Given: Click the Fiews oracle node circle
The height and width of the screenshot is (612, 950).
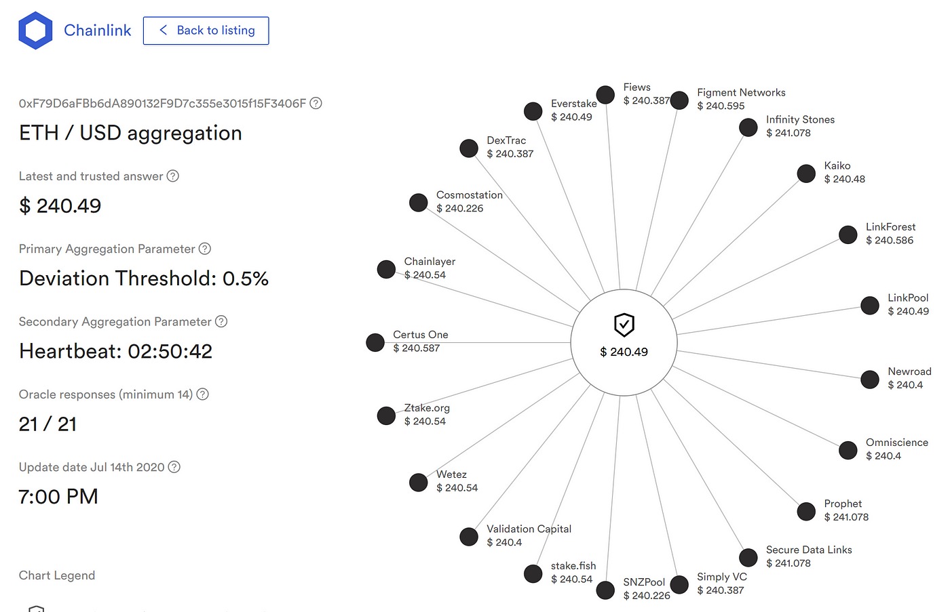Looking at the screenshot, I should [x=605, y=95].
